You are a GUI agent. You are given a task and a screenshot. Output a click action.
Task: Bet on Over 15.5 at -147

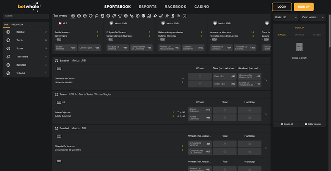tap(225, 76)
